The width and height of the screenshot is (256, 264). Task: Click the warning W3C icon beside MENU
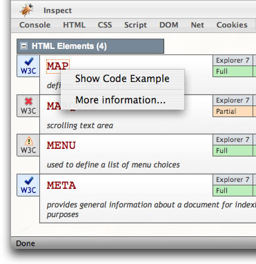point(28,145)
